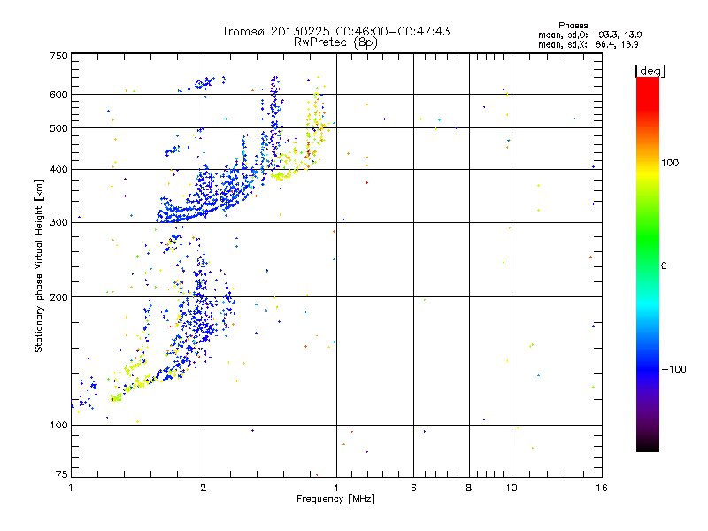708x531 pixels.
Task: Click the plot title 'Tromsø 20130225 00:46:00-00:47:43'
Action: (335, 31)
